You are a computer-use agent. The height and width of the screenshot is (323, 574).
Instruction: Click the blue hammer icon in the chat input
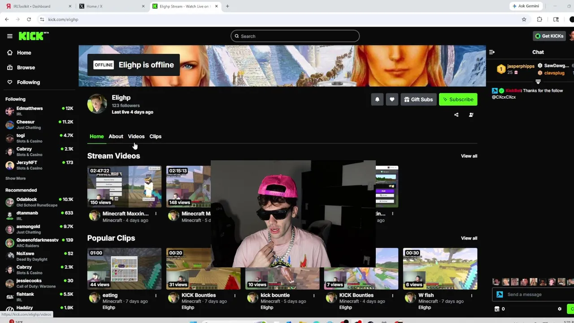click(x=500, y=295)
